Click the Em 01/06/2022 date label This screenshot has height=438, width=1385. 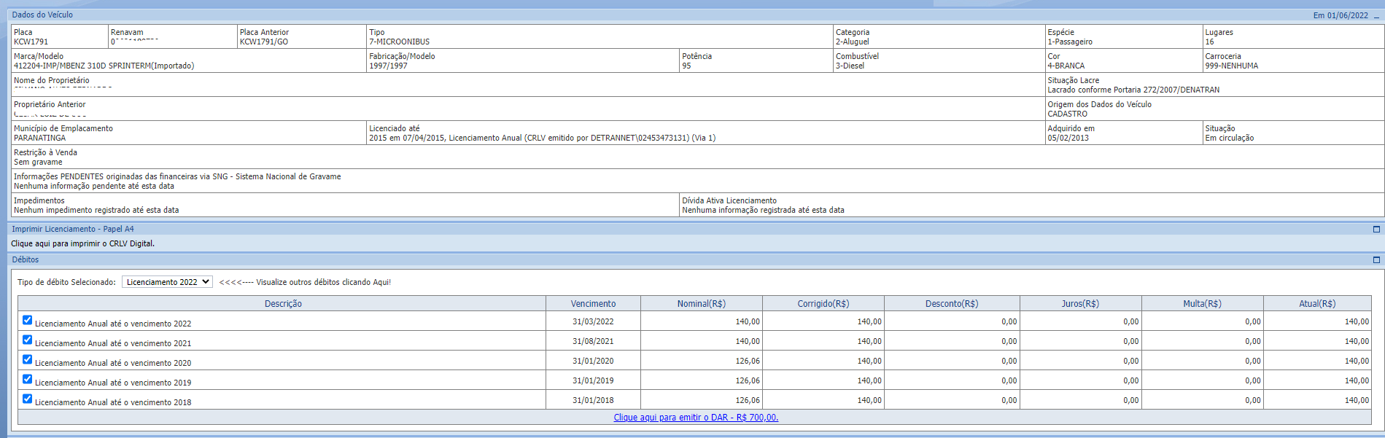tap(1341, 15)
